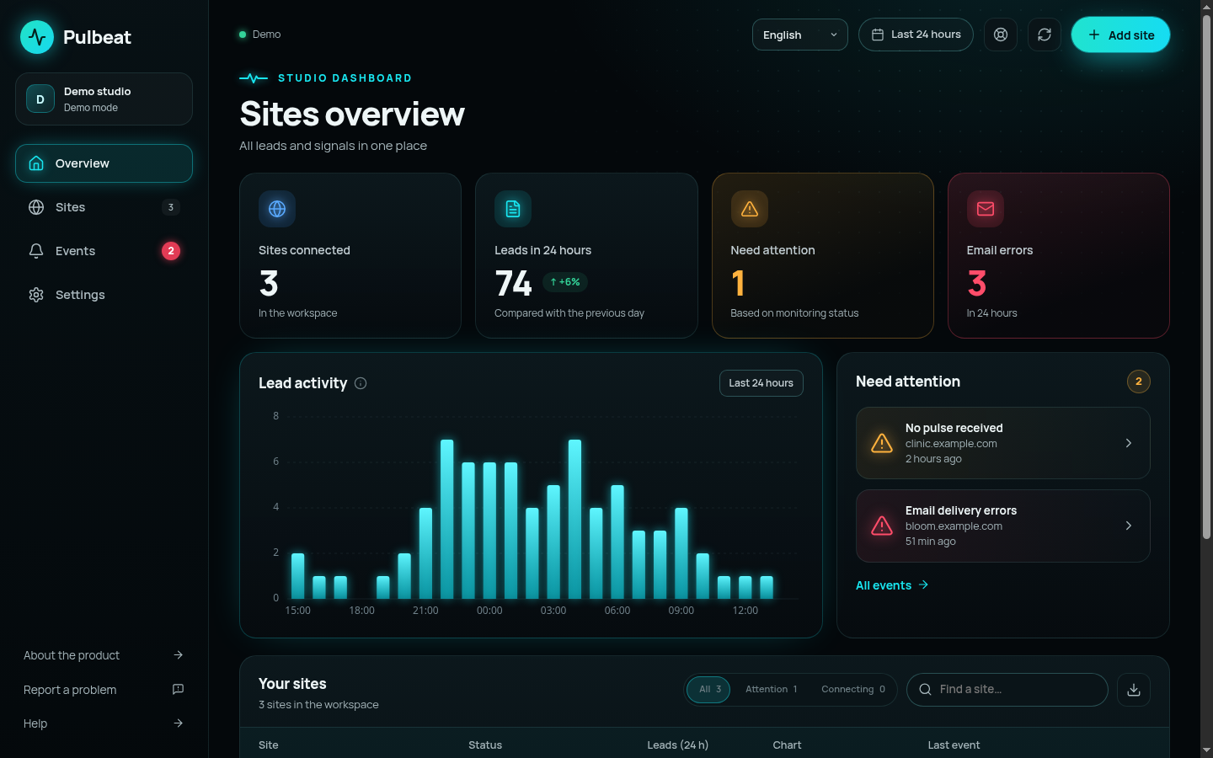1213x758 pixels.
Task: Click Report a problem link
Action: [104, 690]
